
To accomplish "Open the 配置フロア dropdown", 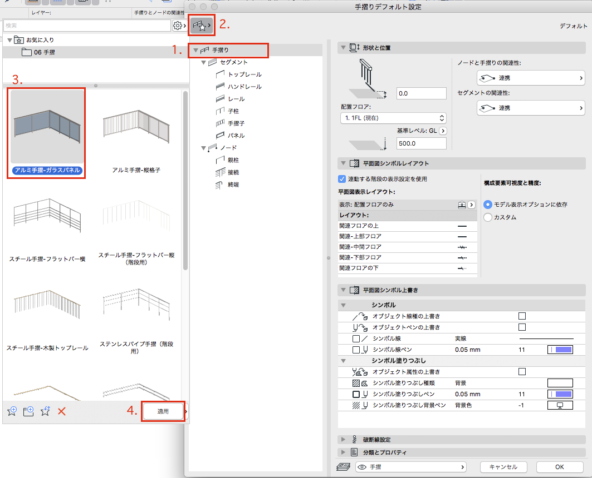I will click(393, 118).
